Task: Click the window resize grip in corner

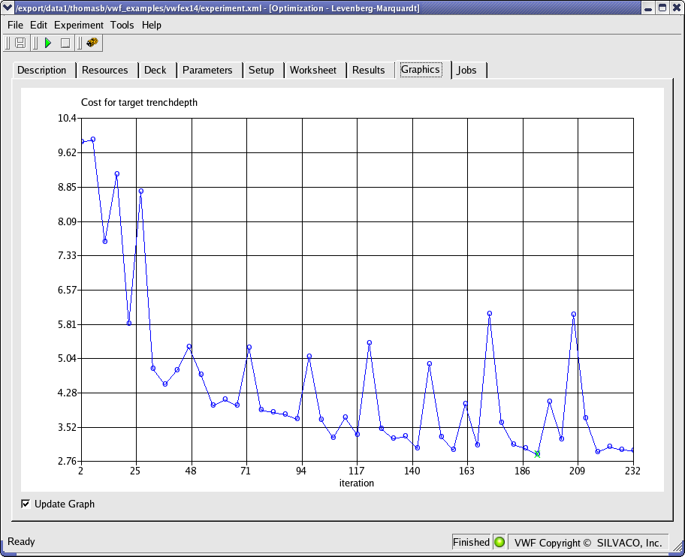Action: [678, 547]
